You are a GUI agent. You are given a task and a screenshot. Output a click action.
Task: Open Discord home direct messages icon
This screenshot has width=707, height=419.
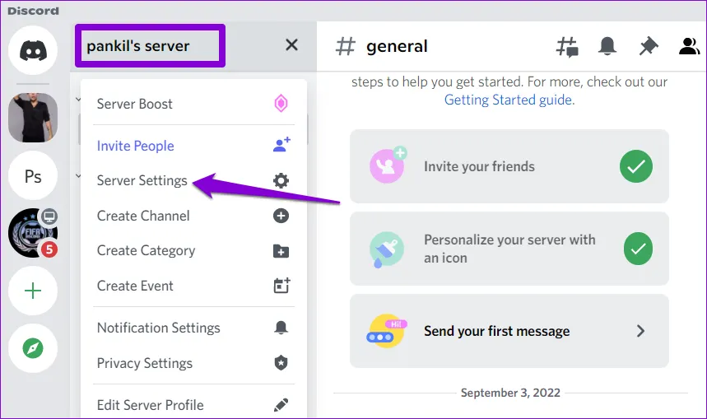[x=33, y=50]
